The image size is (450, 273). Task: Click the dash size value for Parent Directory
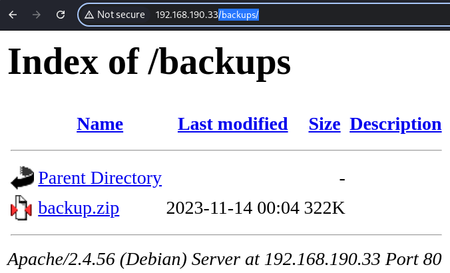point(342,179)
